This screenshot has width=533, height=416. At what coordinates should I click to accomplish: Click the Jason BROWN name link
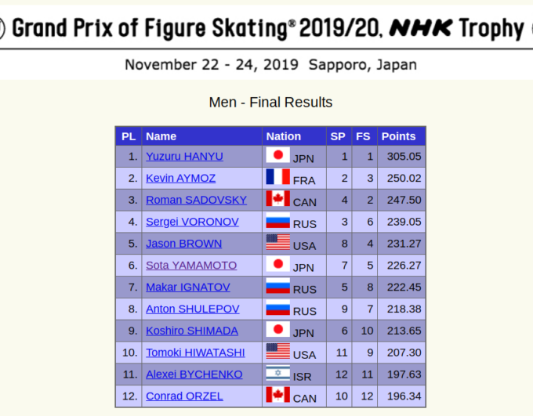tap(184, 244)
